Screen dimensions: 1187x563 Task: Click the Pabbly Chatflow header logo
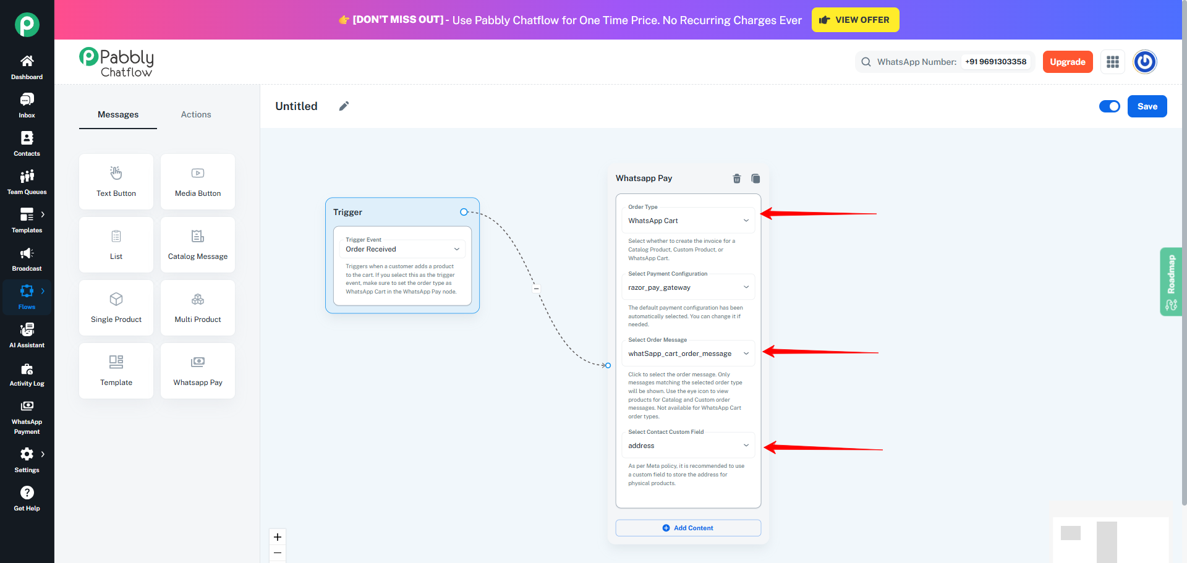click(117, 62)
